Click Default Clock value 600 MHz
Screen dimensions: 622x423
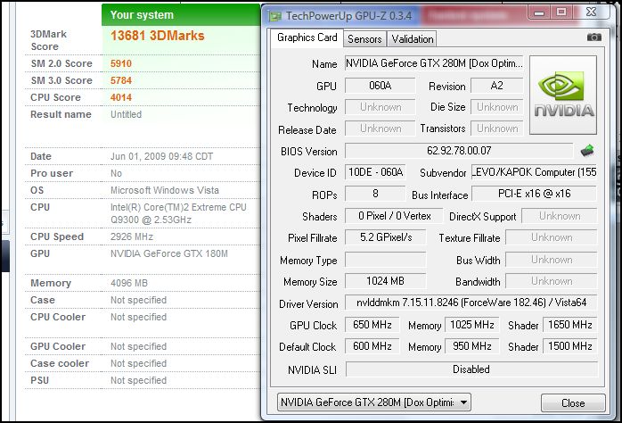tap(372, 346)
